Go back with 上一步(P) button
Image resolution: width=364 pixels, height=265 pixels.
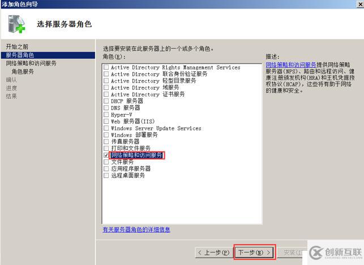[x=214, y=252]
